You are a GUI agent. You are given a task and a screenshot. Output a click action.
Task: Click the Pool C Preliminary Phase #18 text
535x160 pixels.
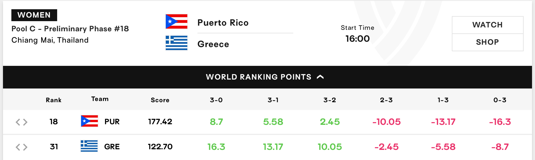tap(70, 29)
